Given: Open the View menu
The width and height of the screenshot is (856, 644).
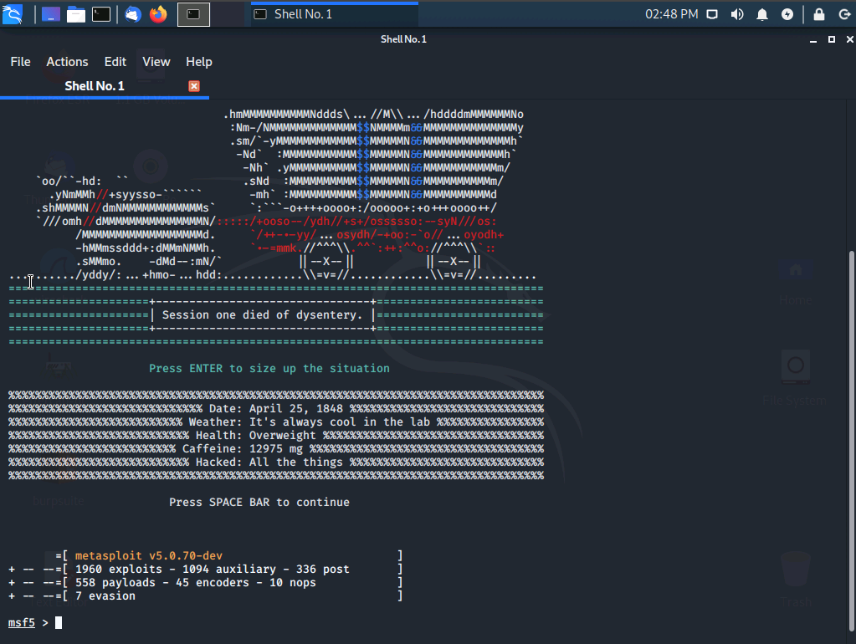Looking at the screenshot, I should [156, 62].
